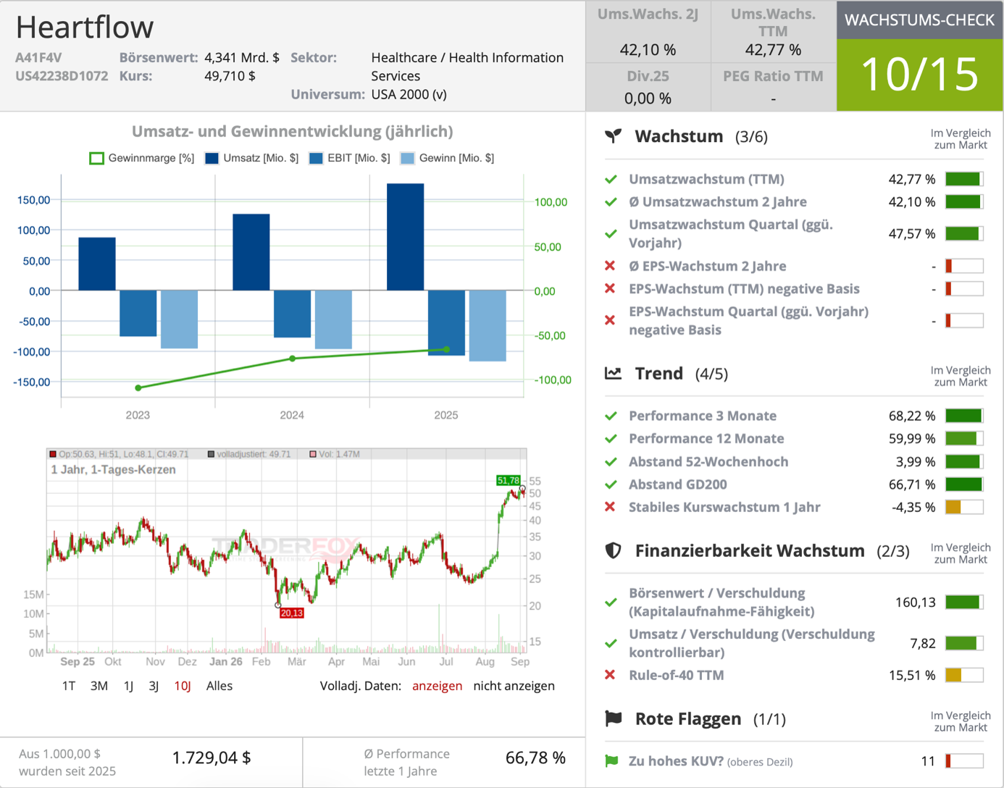Click the dark square marker before volladjustiert
This screenshot has height=788, width=1004.
click(x=211, y=454)
